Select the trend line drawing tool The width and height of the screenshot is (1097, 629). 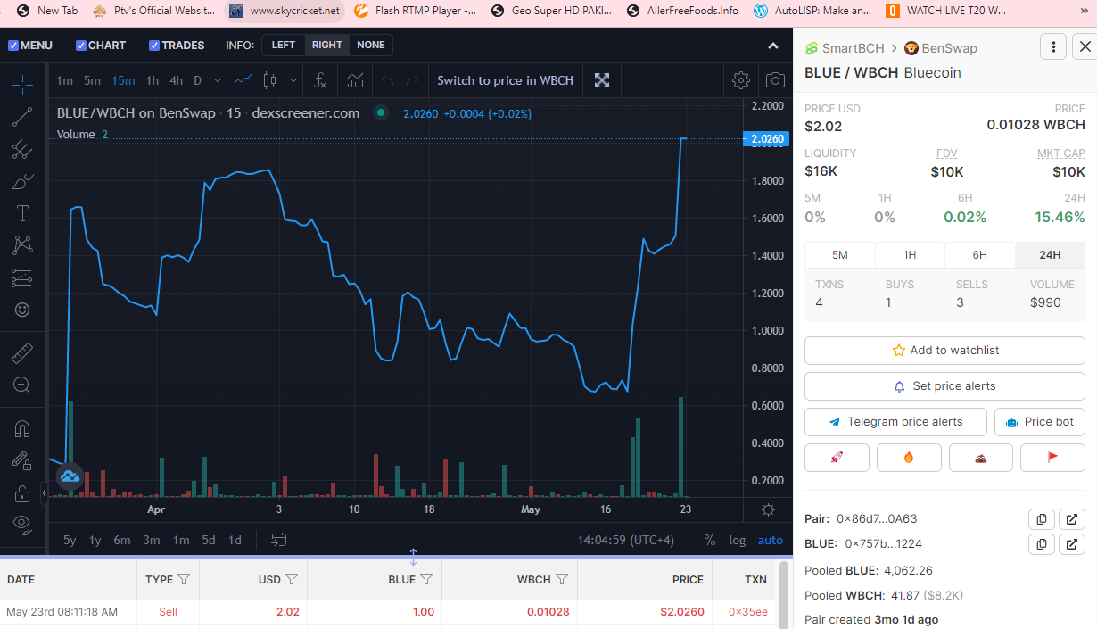click(22, 117)
